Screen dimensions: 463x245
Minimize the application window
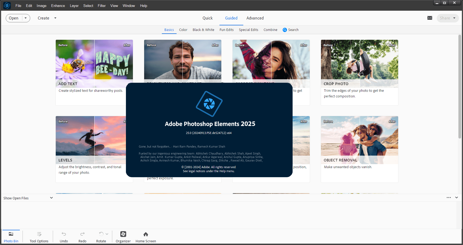tap(437, 3)
